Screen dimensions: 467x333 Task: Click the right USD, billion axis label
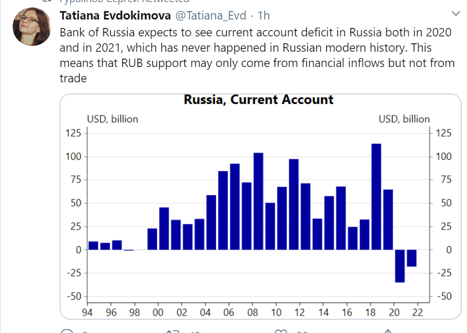point(404,119)
